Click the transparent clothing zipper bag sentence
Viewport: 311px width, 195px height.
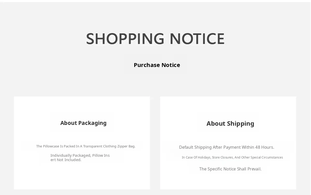click(86, 146)
